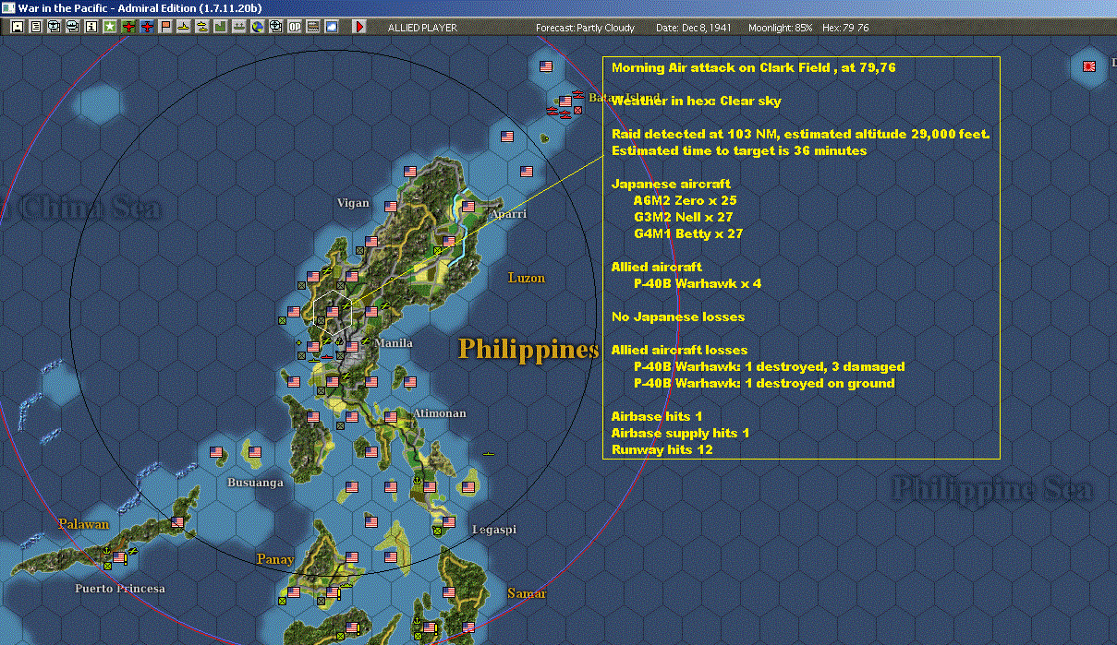Select the US flag base at Aparri
The width and height of the screenshot is (1117, 645).
(x=467, y=207)
